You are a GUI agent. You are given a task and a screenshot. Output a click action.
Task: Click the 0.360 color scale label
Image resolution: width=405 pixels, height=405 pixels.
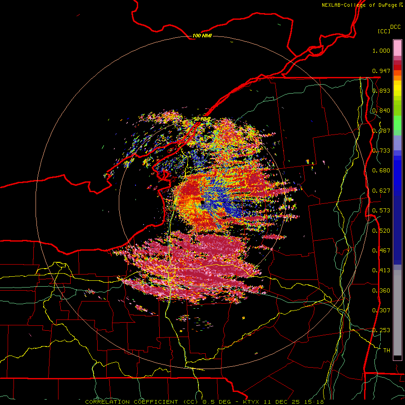coord(381,291)
